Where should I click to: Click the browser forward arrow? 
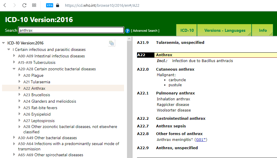pyautogui.click(x=14, y=5)
